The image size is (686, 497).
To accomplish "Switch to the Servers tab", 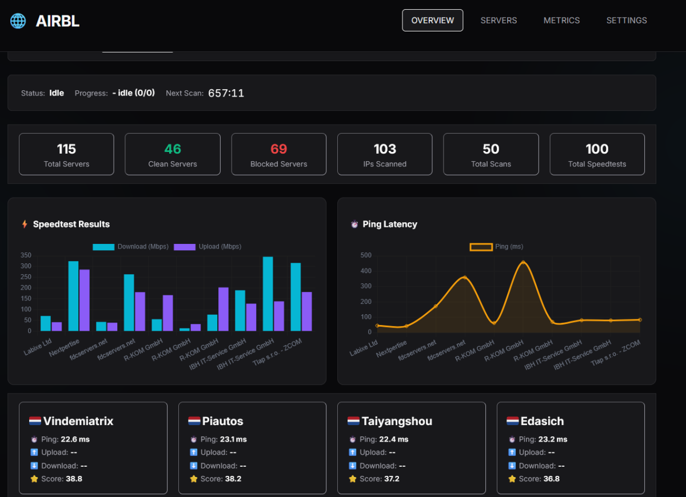I will pos(498,21).
